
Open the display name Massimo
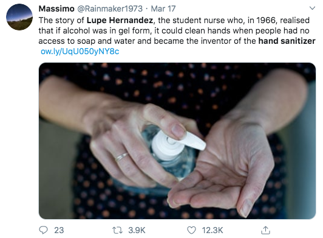pos(56,9)
